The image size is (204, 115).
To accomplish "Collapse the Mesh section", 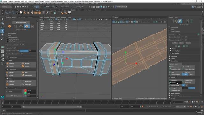I will 7,60.
